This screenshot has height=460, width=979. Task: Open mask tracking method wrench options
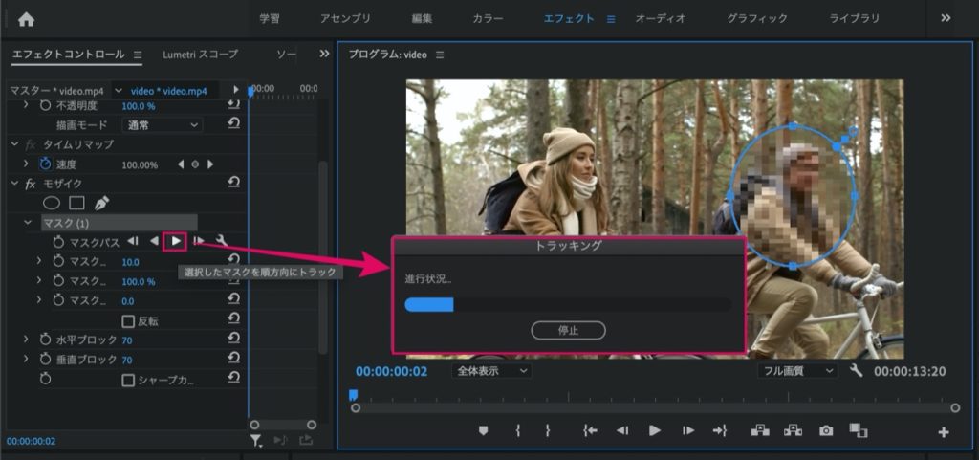pyautogui.click(x=221, y=241)
